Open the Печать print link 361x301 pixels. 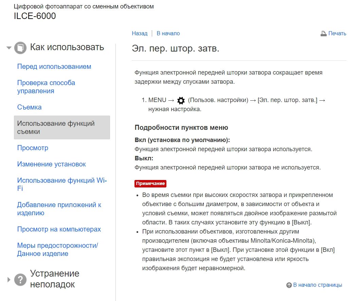[x=337, y=33]
